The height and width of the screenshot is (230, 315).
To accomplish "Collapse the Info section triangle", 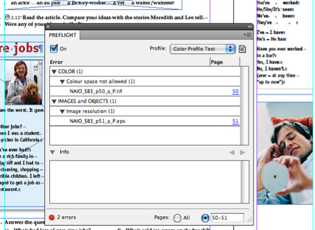I will click(53, 152).
